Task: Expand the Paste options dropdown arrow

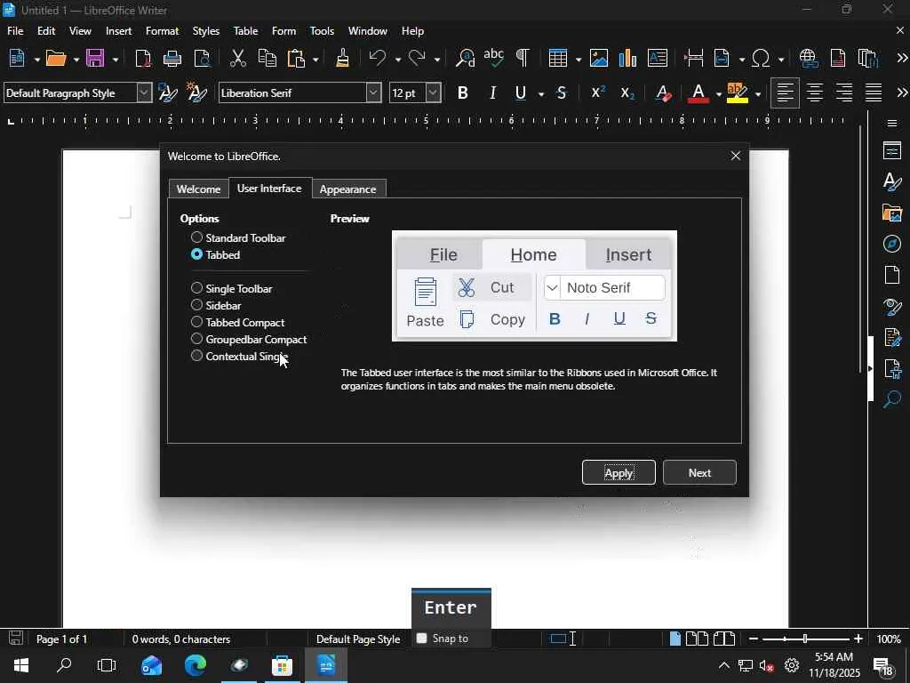Action: pyautogui.click(x=315, y=60)
